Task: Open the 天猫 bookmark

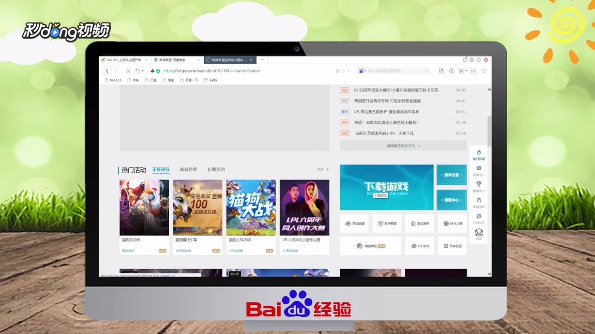Action: click(x=151, y=80)
